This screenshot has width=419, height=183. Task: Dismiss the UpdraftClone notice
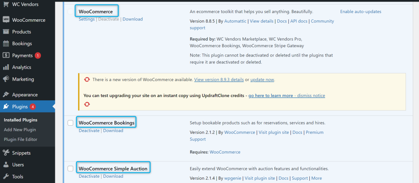311,95
